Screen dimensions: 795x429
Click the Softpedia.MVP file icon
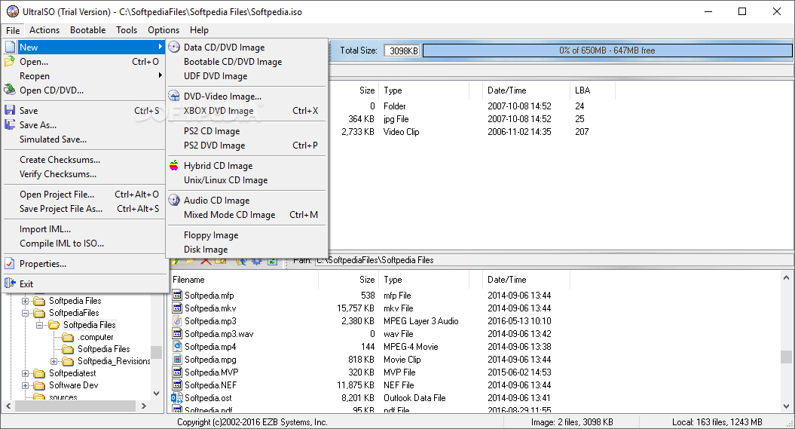[177, 372]
